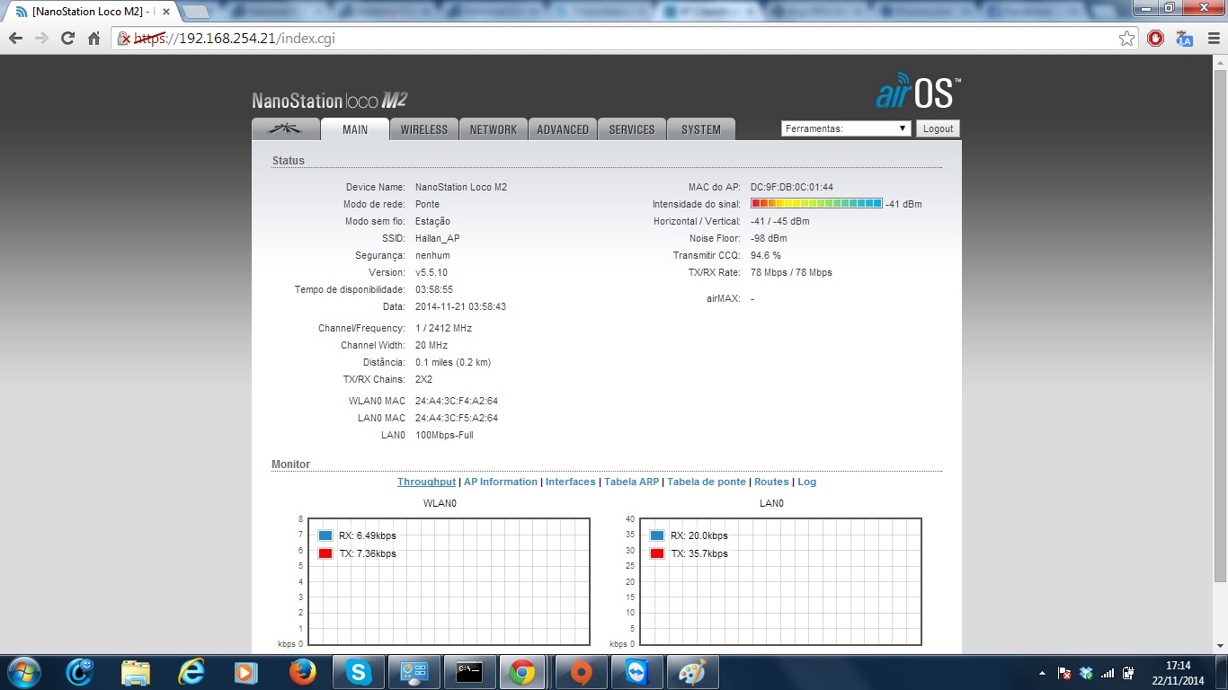This screenshot has width=1228, height=690.
Task: Bookmark this page with the star
Action: tap(1126, 39)
